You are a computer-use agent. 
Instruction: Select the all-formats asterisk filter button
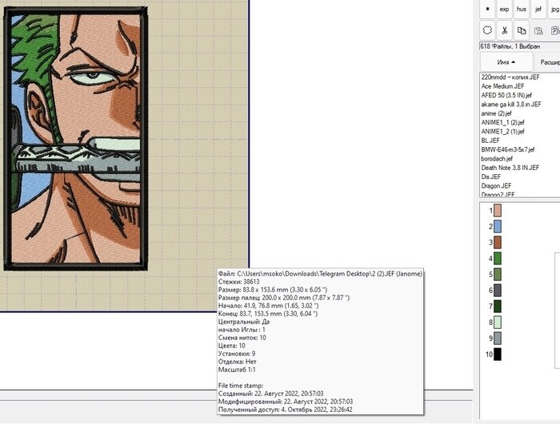tap(487, 9)
